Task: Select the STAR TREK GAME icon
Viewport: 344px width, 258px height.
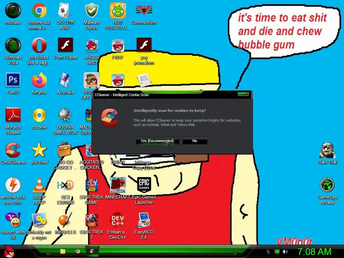Action: pyautogui.click(x=91, y=191)
